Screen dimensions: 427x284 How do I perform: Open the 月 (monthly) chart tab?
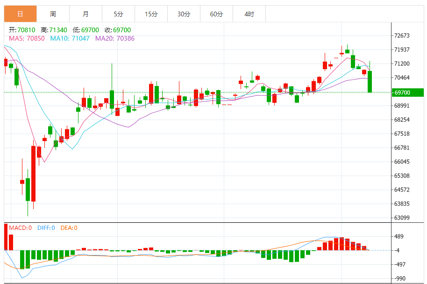[x=85, y=14]
